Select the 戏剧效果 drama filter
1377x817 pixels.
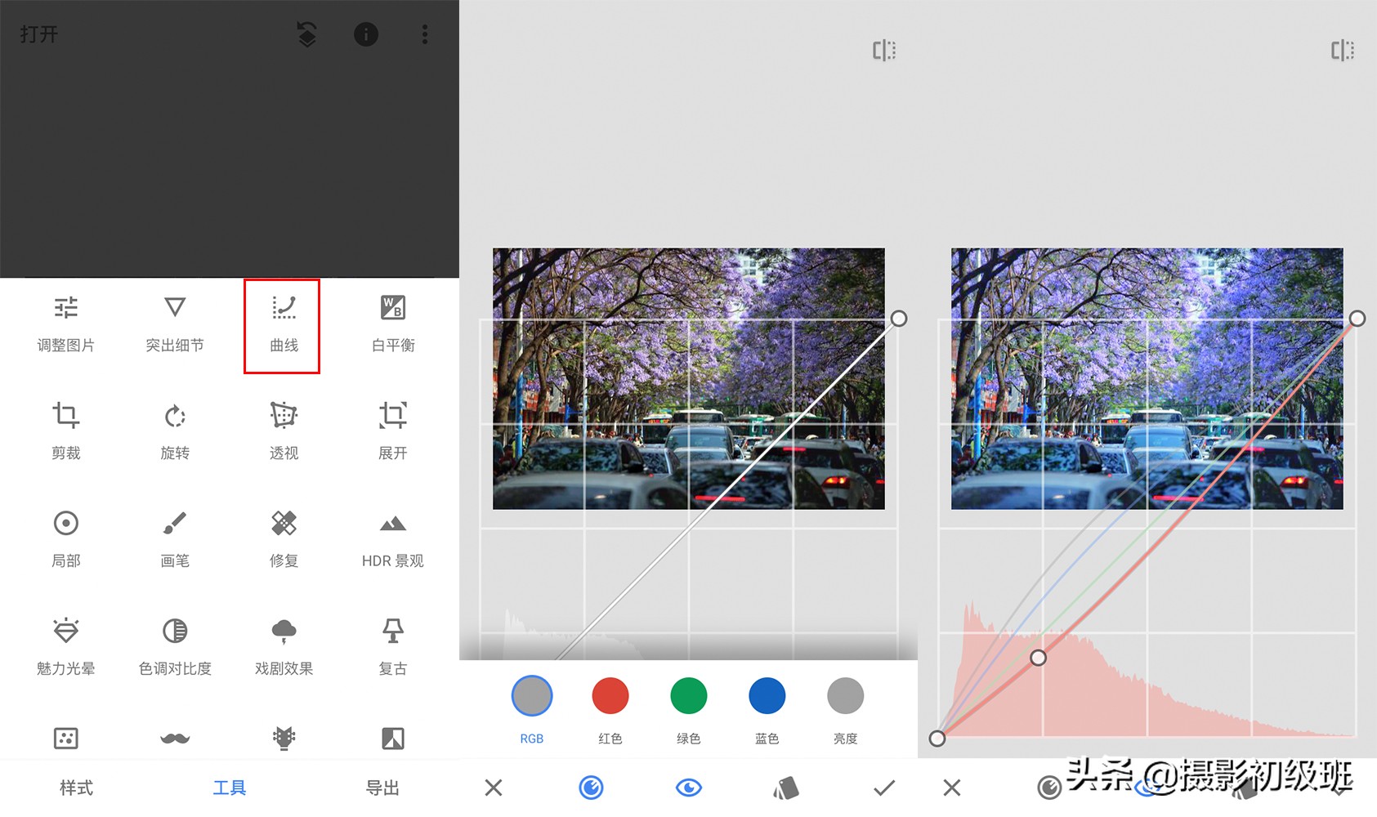click(x=284, y=648)
